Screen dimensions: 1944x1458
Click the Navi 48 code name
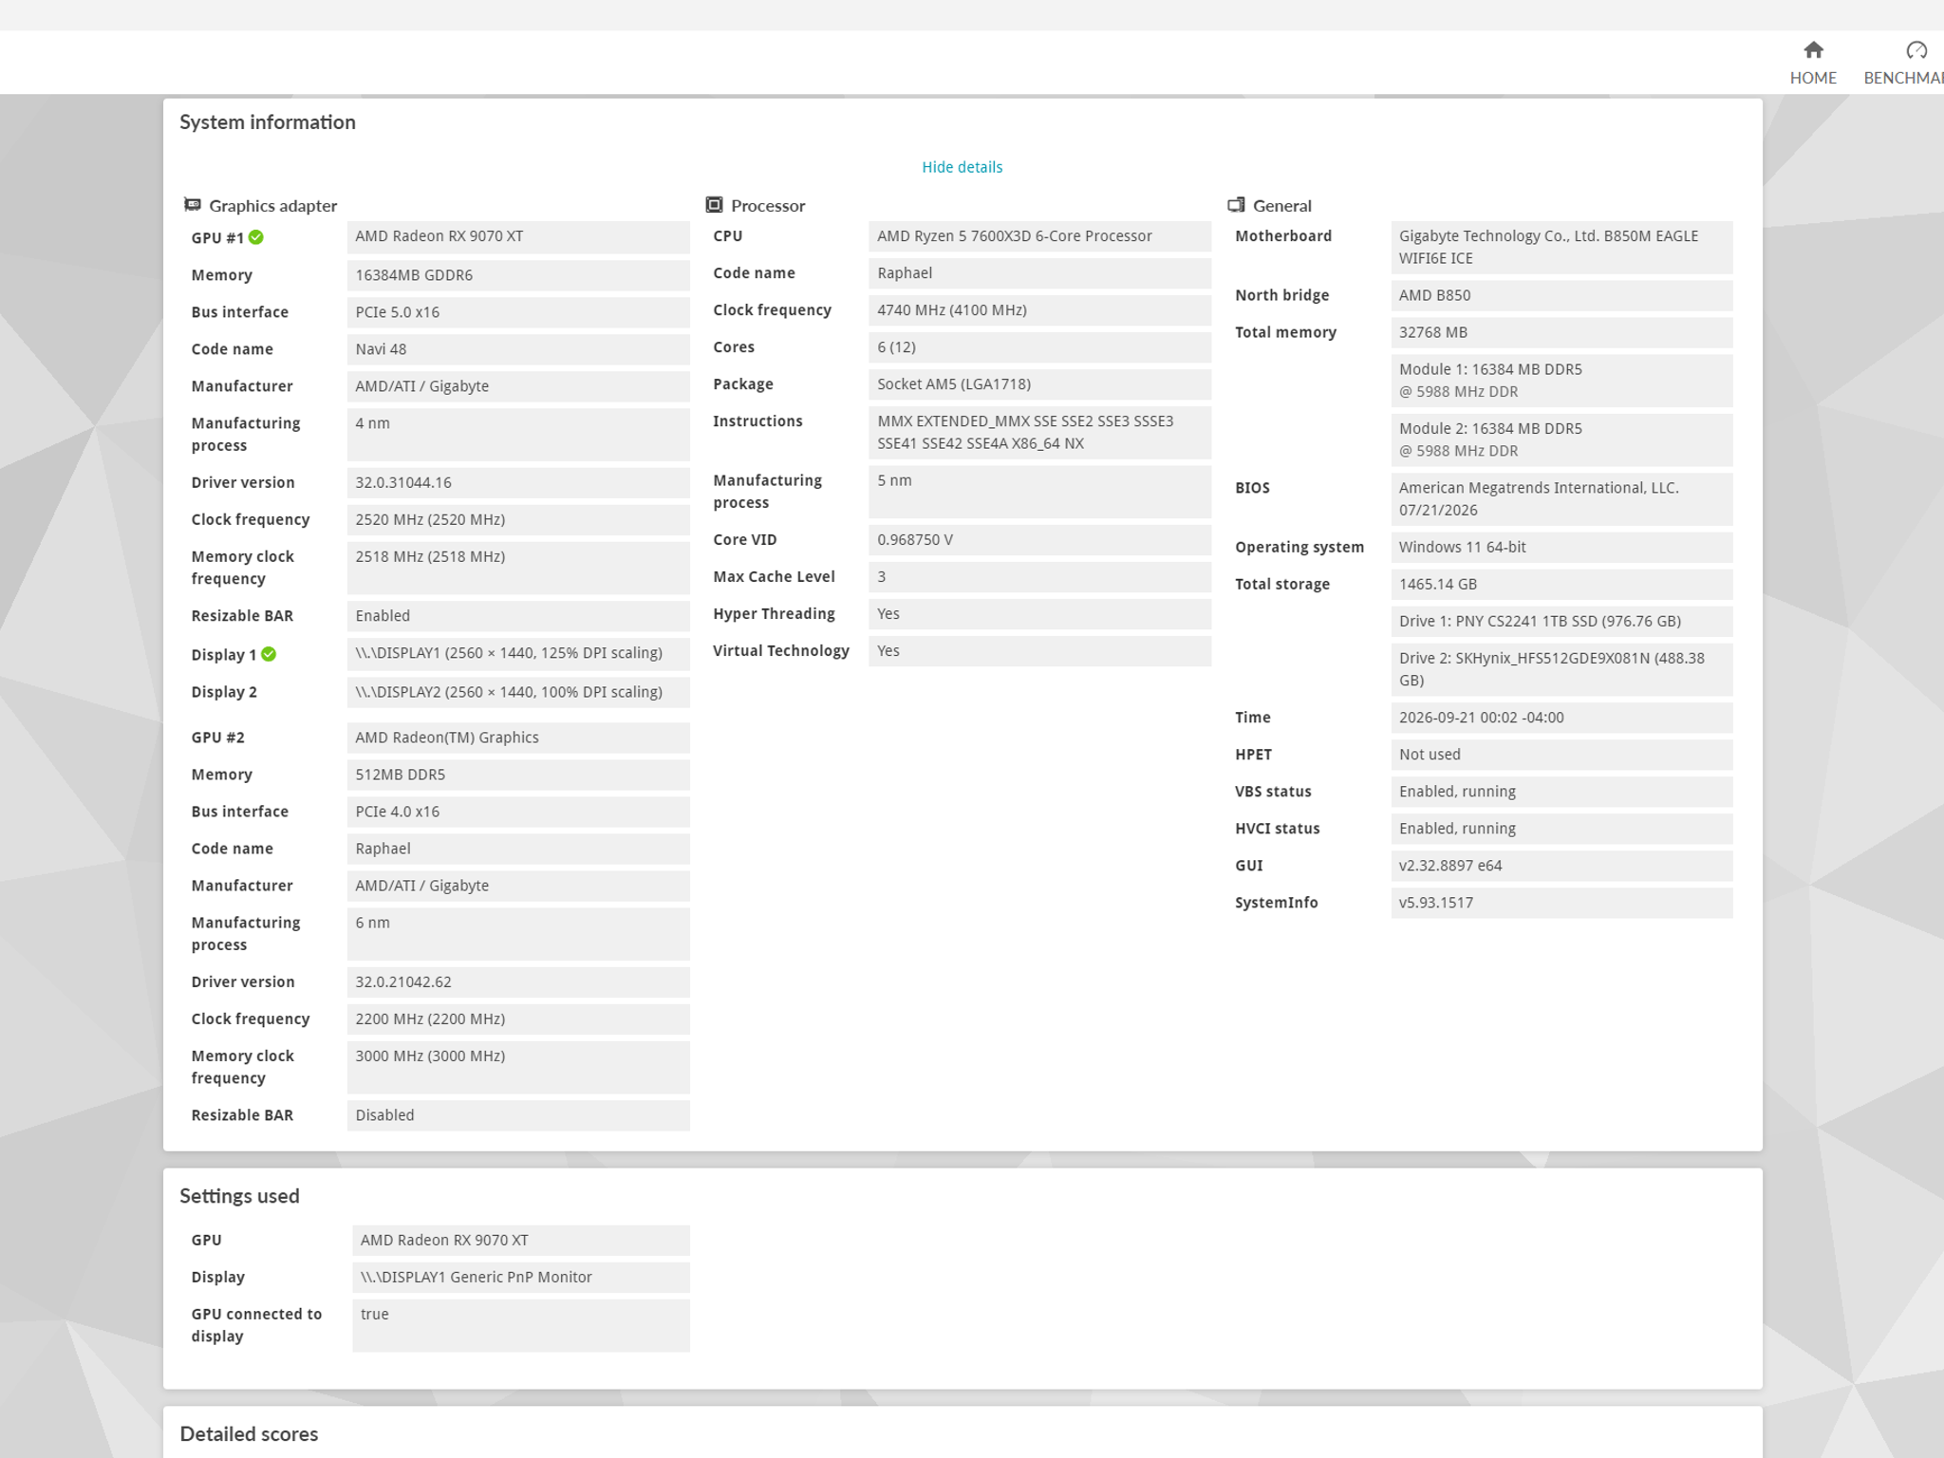pos(518,349)
